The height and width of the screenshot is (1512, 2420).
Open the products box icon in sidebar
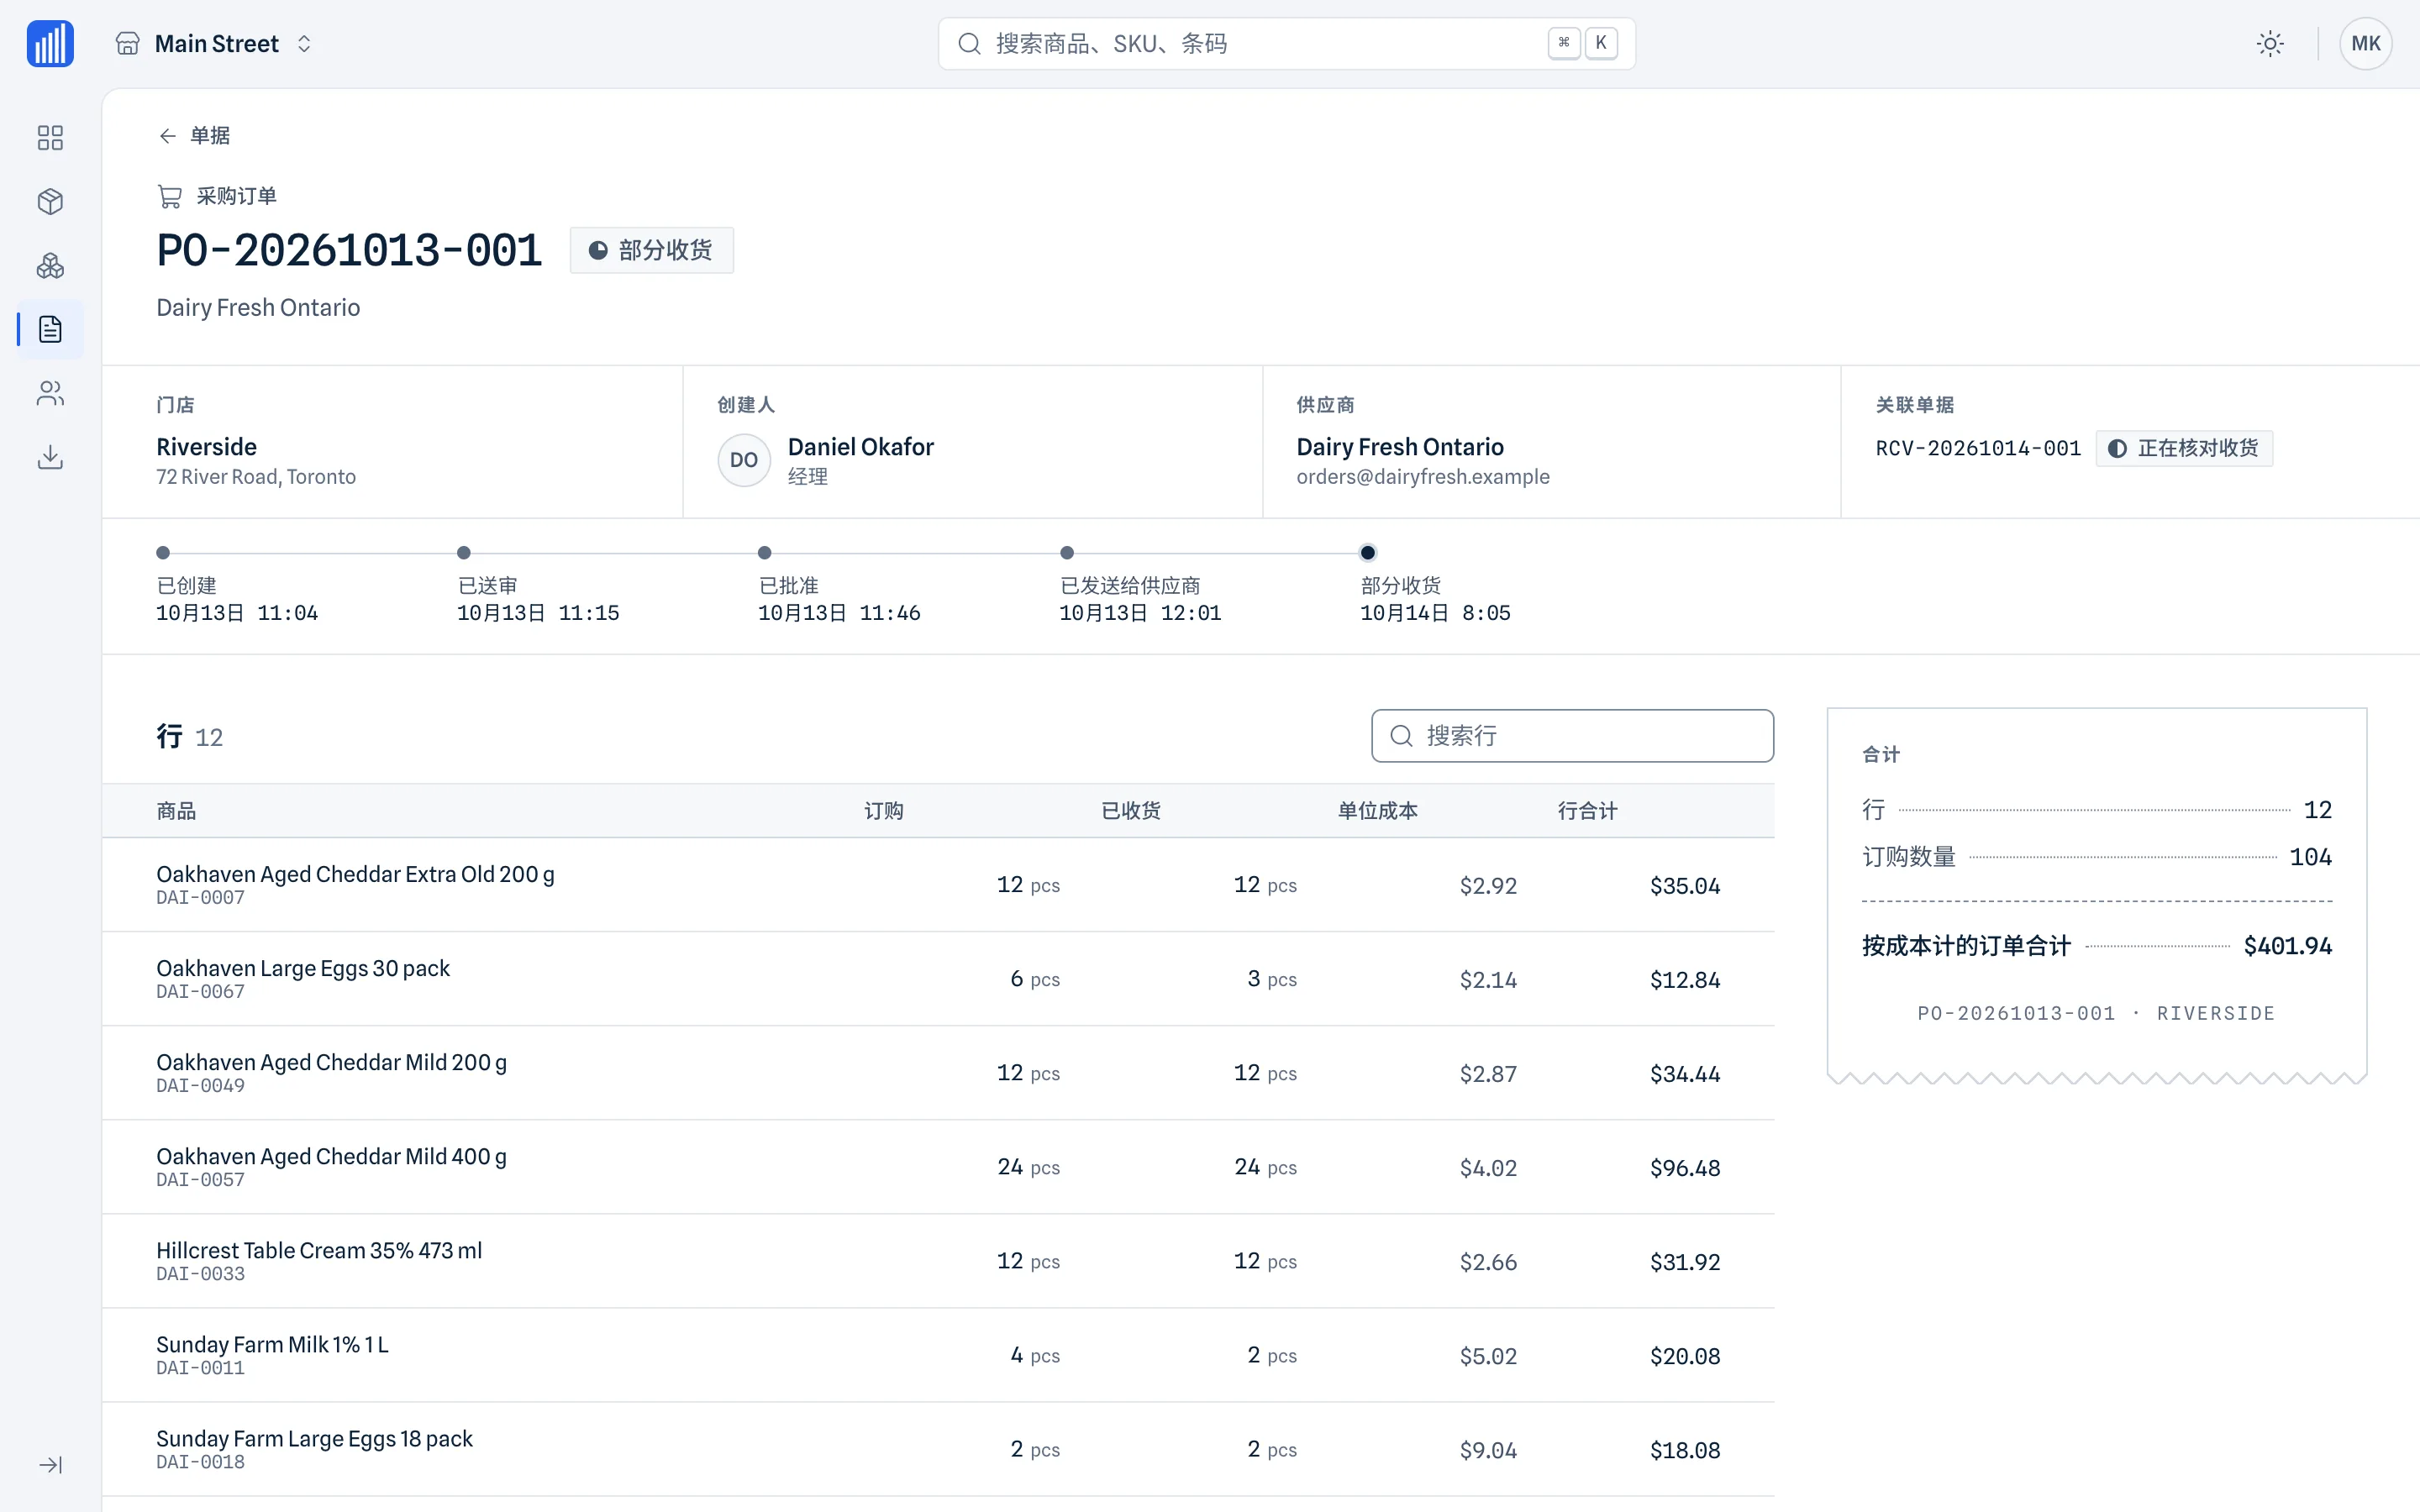tap(50, 201)
